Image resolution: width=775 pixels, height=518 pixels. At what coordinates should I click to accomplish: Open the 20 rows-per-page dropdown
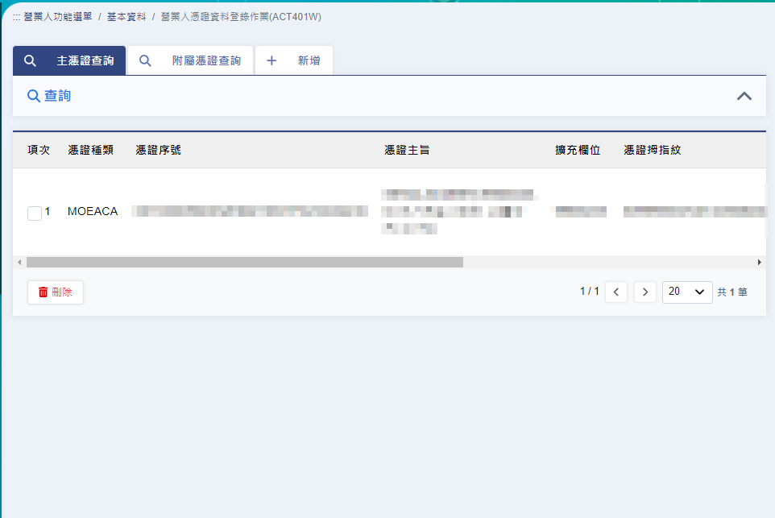pyautogui.click(x=687, y=292)
